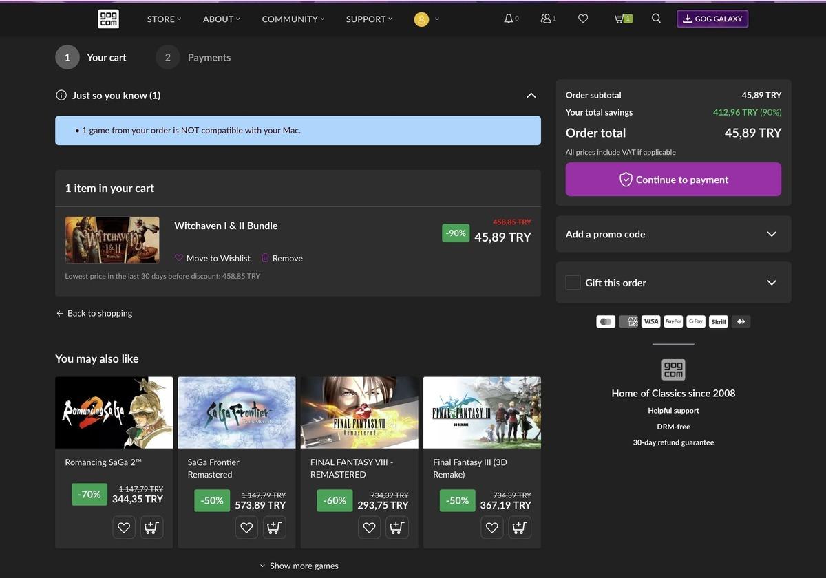Click the Order total label
The image size is (826, 578).
[x=596, y=133]
